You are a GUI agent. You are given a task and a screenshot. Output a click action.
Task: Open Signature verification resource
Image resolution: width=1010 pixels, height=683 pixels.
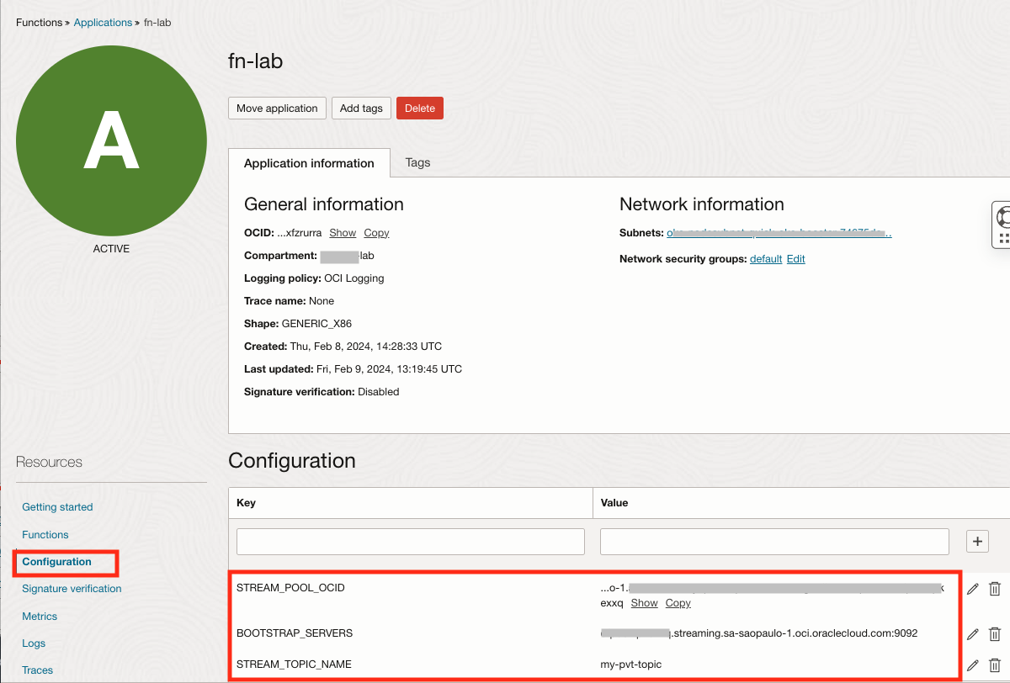coord(72,589)
